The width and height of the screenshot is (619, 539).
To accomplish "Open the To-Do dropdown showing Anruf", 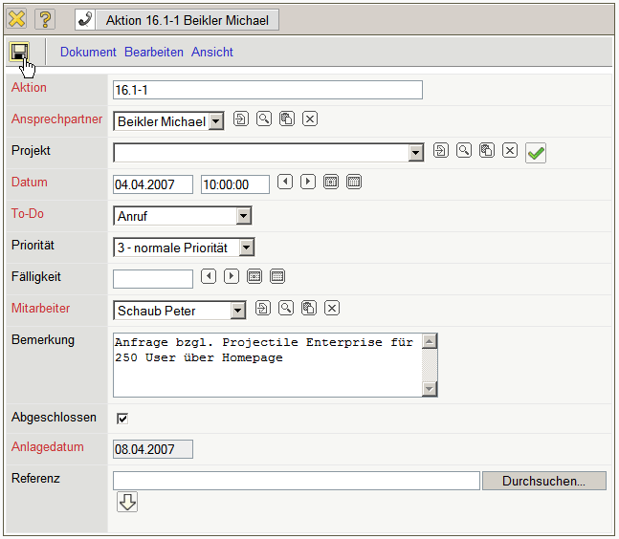I will click(x=244, y=216).
